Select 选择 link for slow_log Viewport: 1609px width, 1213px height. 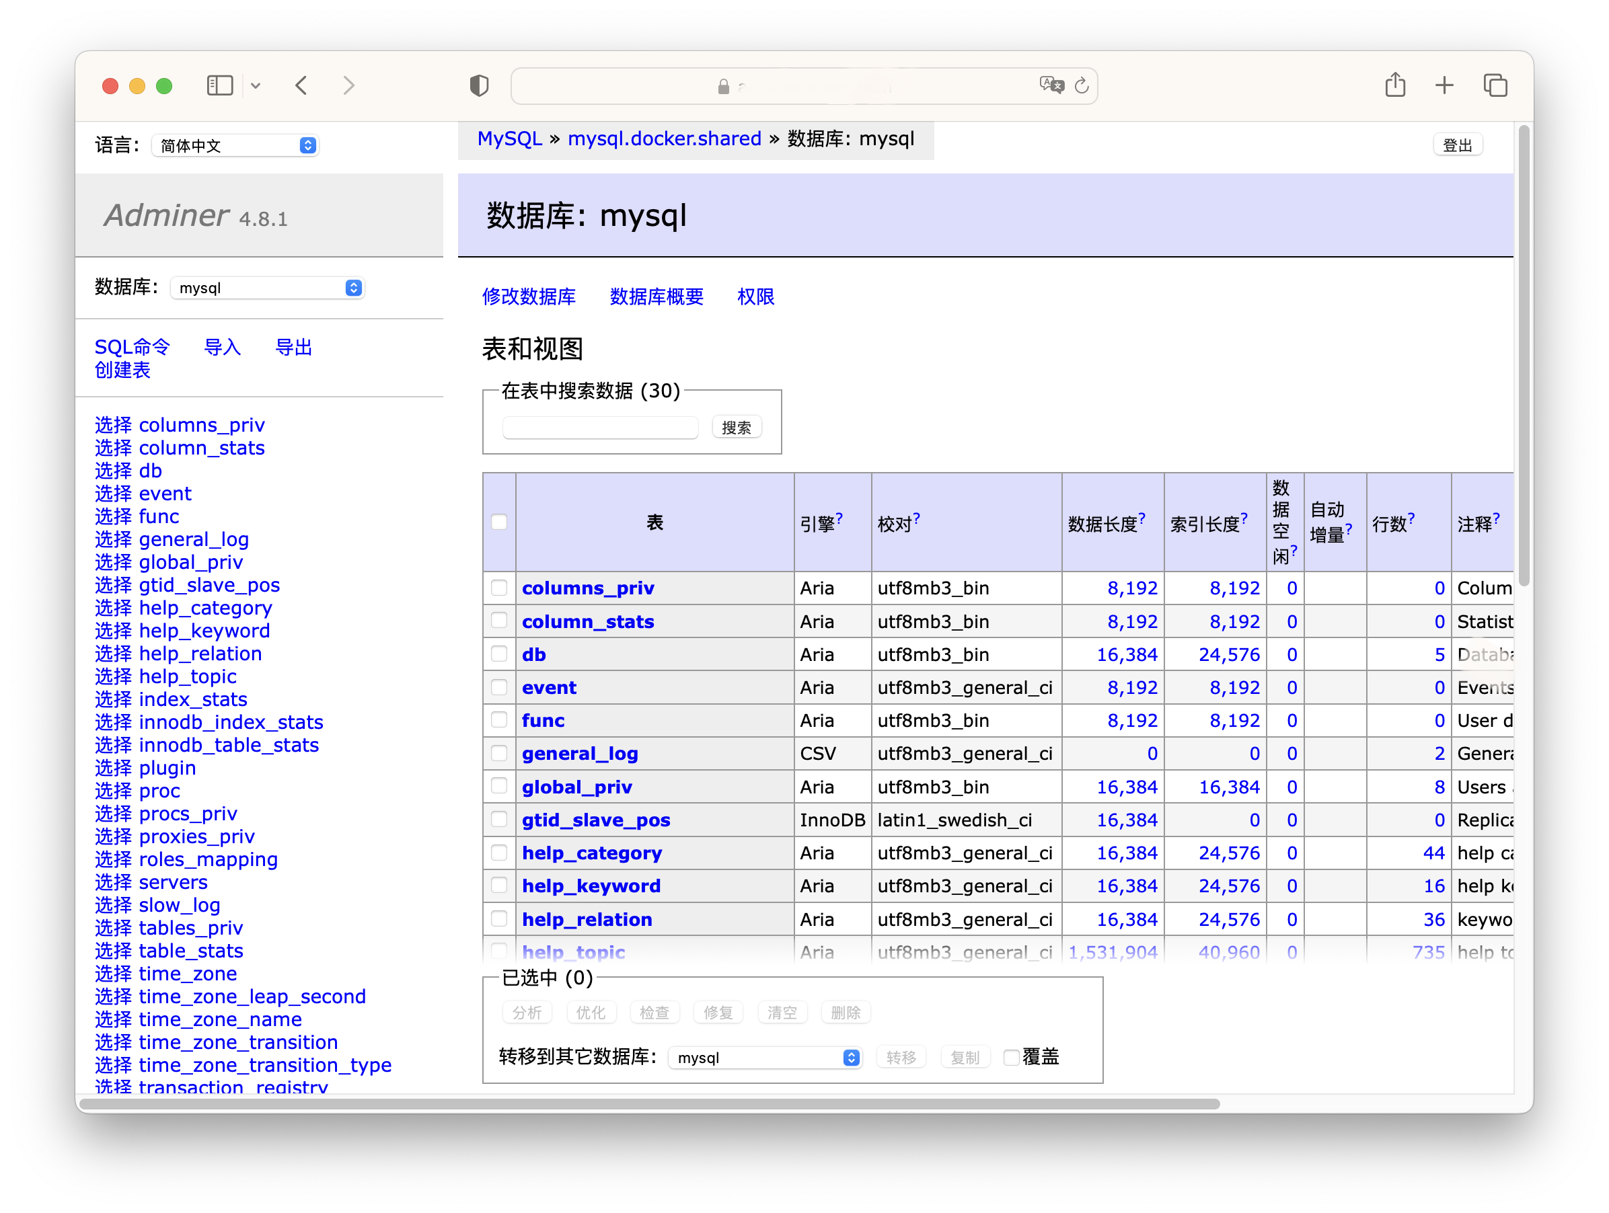click(114, 904)
